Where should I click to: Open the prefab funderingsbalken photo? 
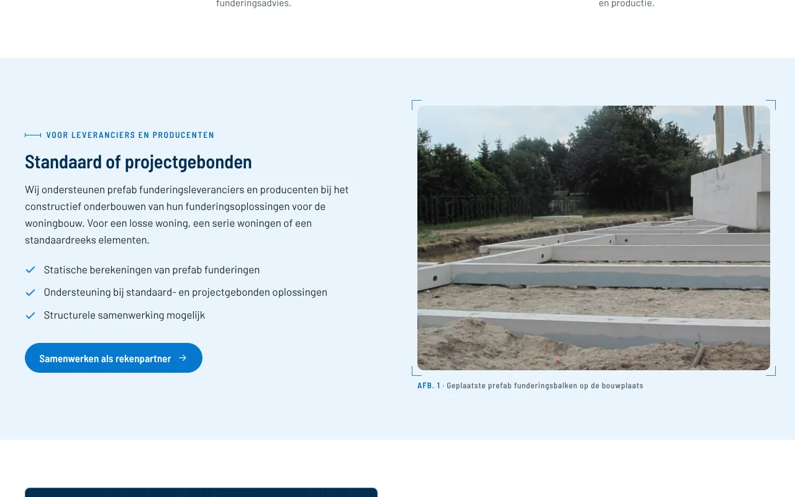pyautogui.click(x=594, y=238)
